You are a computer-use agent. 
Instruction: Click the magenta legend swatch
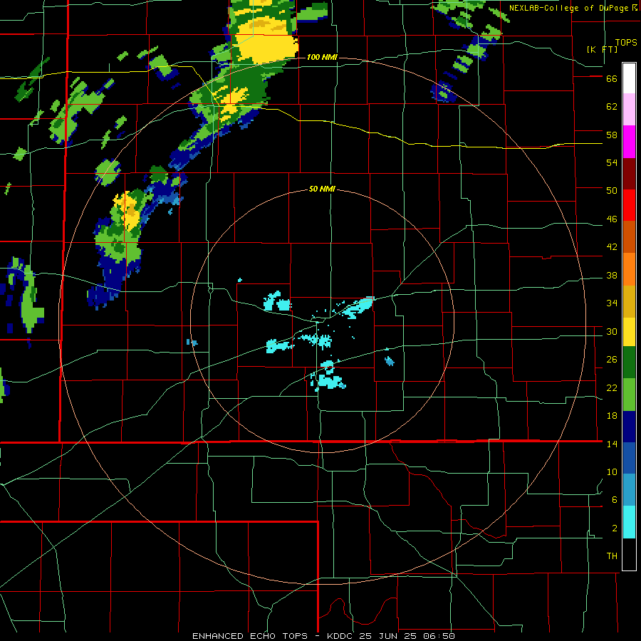(x=629, y=142)
